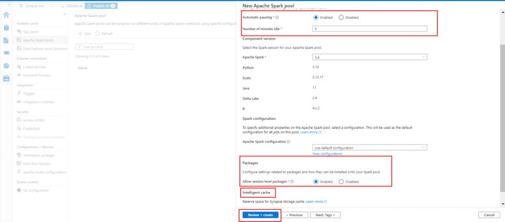Click the Git configuration diamond icon
Viewport: 505px width, 222px height.
pyautogui.click(x=19, y=190)
